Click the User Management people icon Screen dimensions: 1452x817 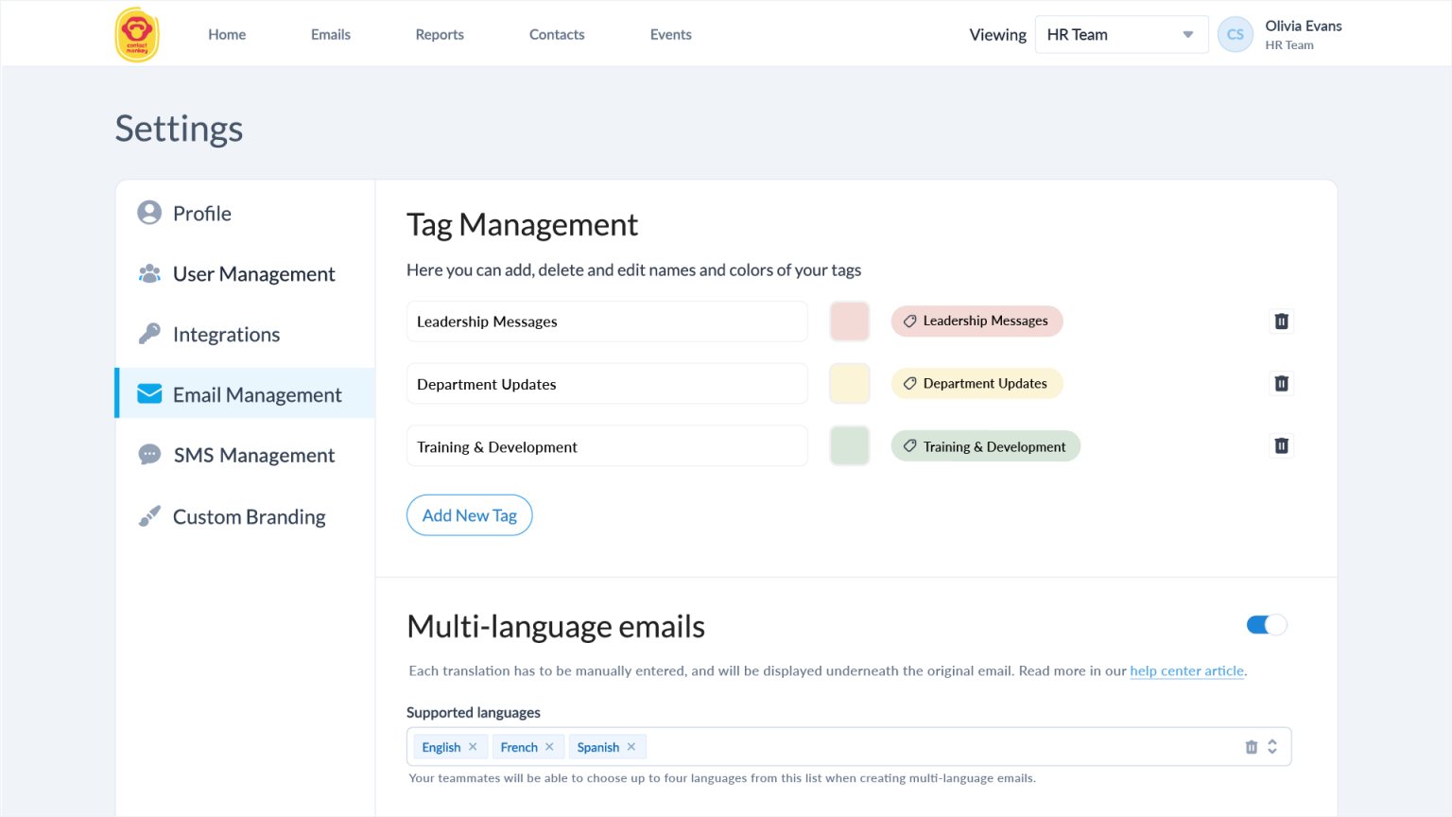click(x=148, y=273)
